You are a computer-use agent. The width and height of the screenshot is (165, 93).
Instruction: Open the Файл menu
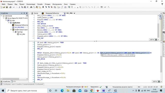click(4, 4)
